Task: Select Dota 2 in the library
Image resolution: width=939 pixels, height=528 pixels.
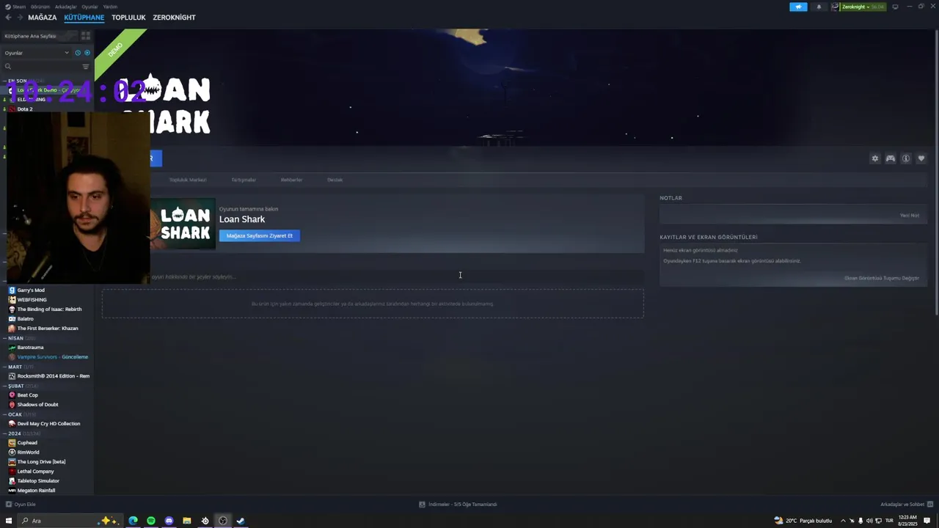Action: pyautogui.click(x=24, y=109)
